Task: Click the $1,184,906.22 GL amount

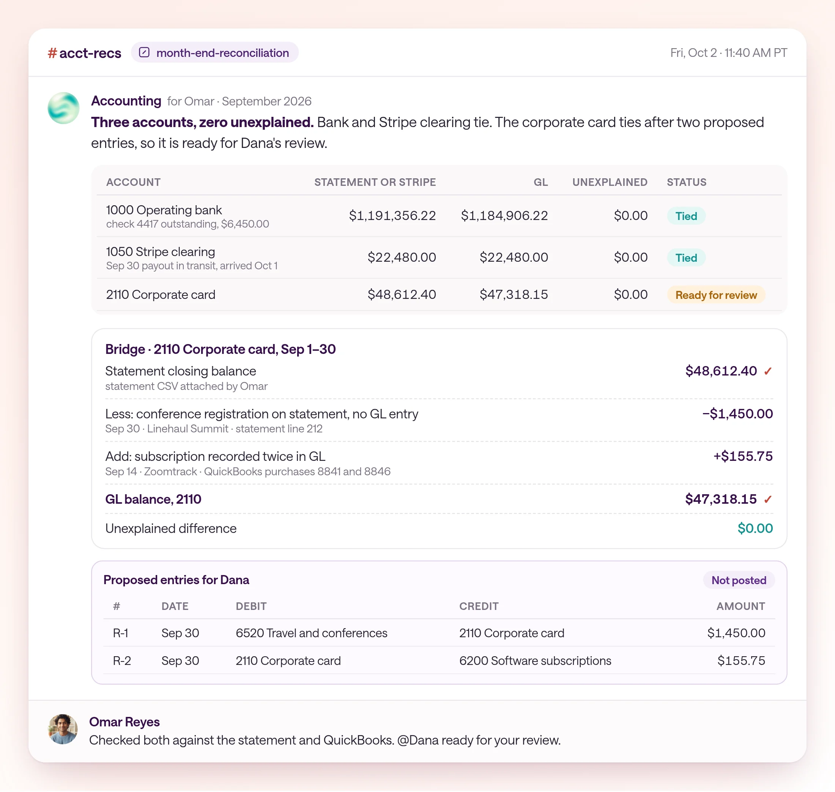Action: point(504,216)
